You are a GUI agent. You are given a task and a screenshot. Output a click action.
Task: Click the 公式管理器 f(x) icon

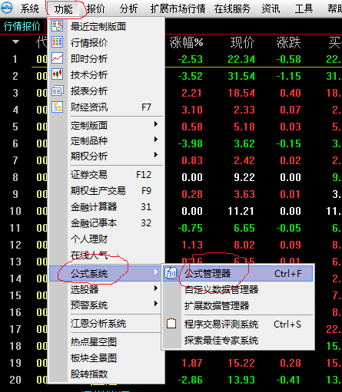pos(171,273)
